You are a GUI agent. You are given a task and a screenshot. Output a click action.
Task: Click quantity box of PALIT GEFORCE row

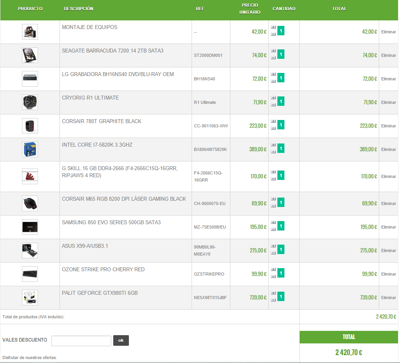[281, 296]
